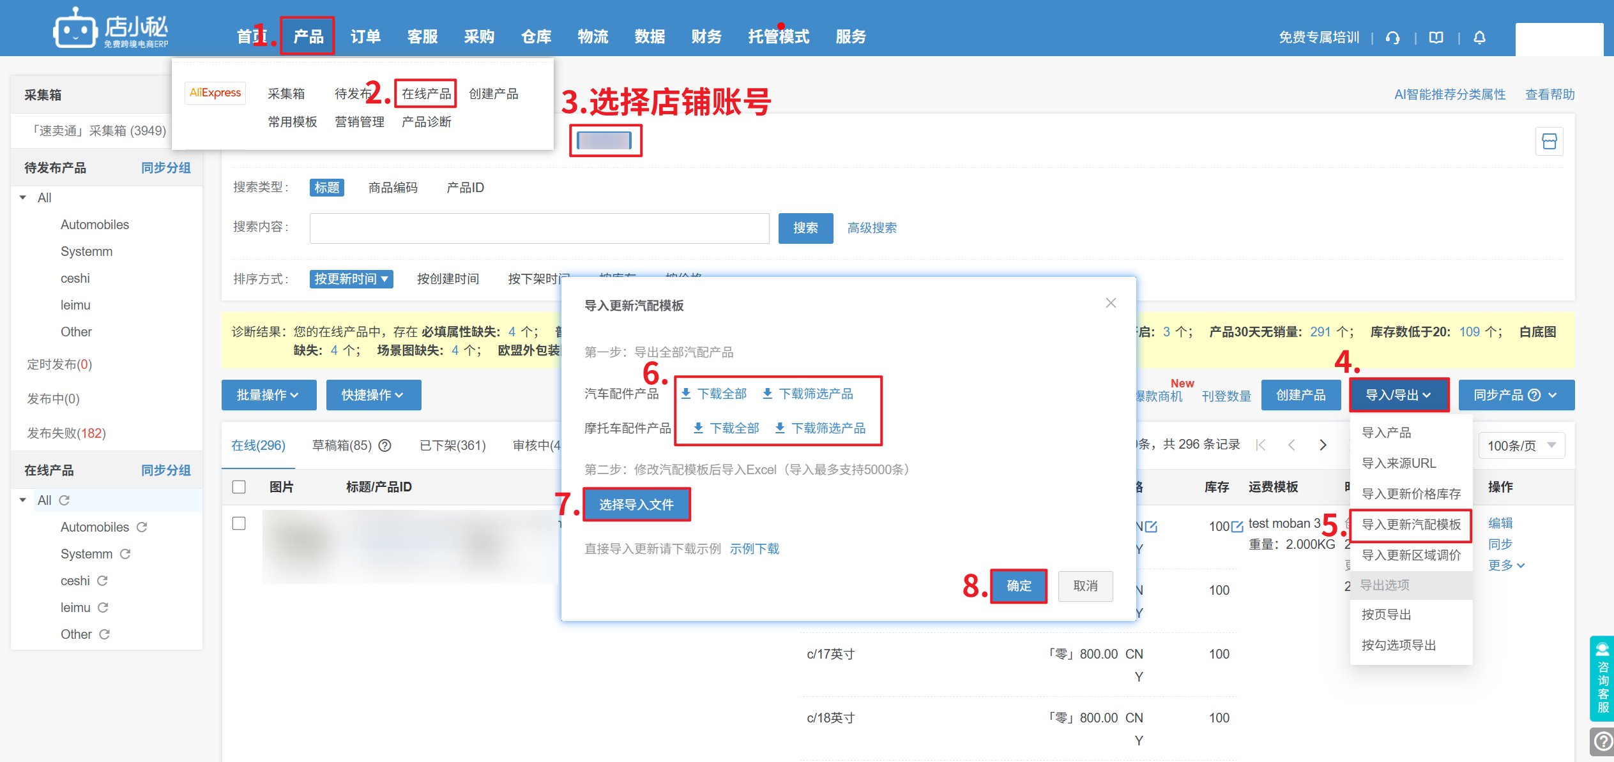Image resolution: width=1614 pixels, height=762 pixels.
Task: Click the store icon at top right panel
Action: click(1549, 141)
